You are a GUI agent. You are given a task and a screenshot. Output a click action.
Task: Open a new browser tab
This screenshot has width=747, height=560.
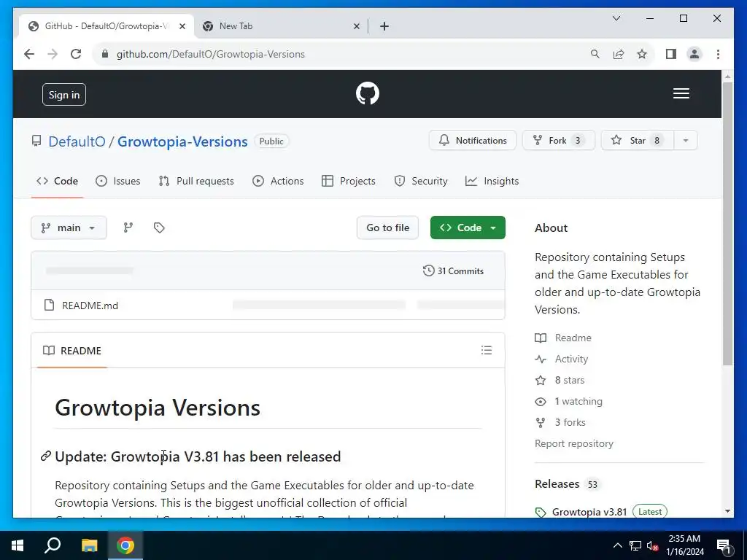click(x=384, y=26)
